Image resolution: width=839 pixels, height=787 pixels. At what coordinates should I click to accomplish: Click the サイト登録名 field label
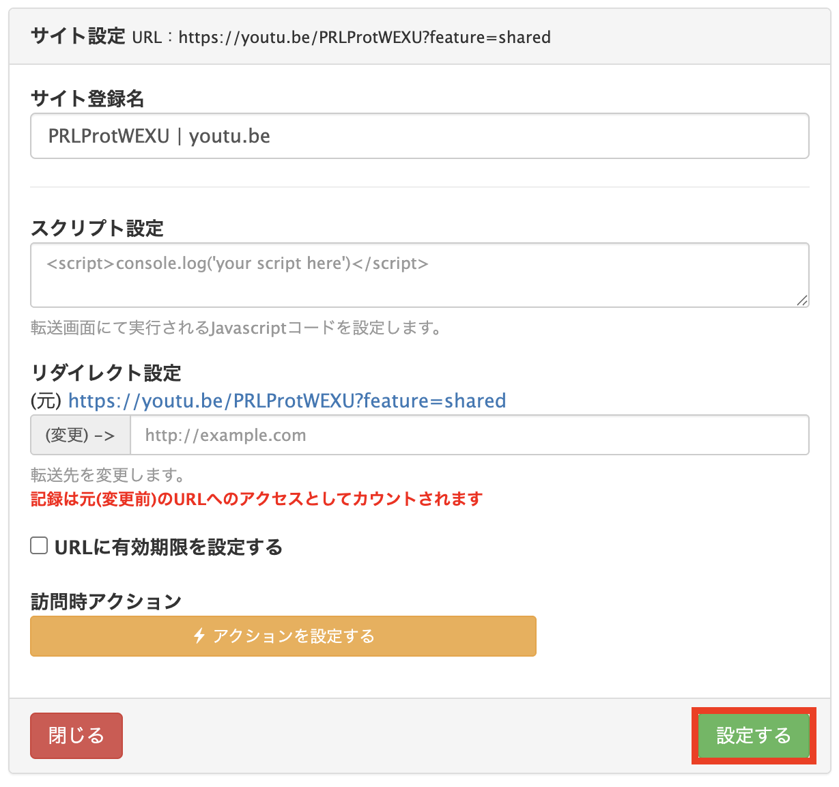pyautogui.click(x=87, y=99)
